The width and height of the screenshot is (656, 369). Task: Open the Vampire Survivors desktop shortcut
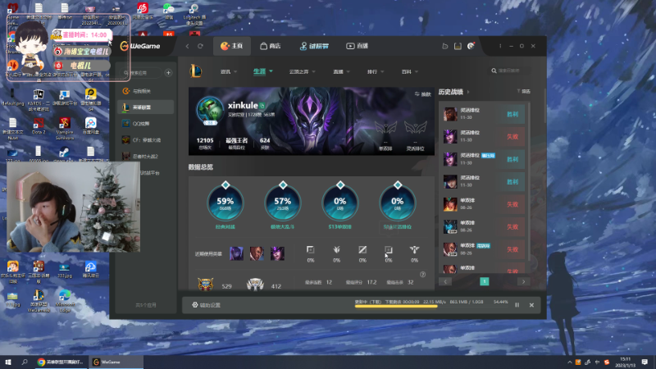65,128
